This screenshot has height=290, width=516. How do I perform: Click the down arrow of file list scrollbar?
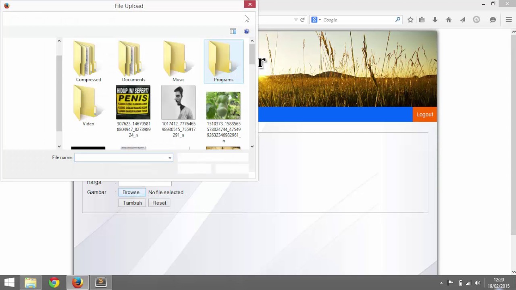(x=252, y=147)
